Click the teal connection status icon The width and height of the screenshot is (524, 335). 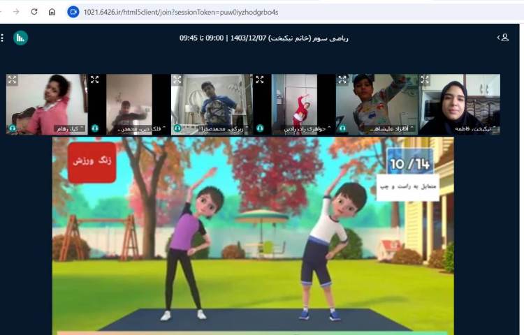point(20,38)
